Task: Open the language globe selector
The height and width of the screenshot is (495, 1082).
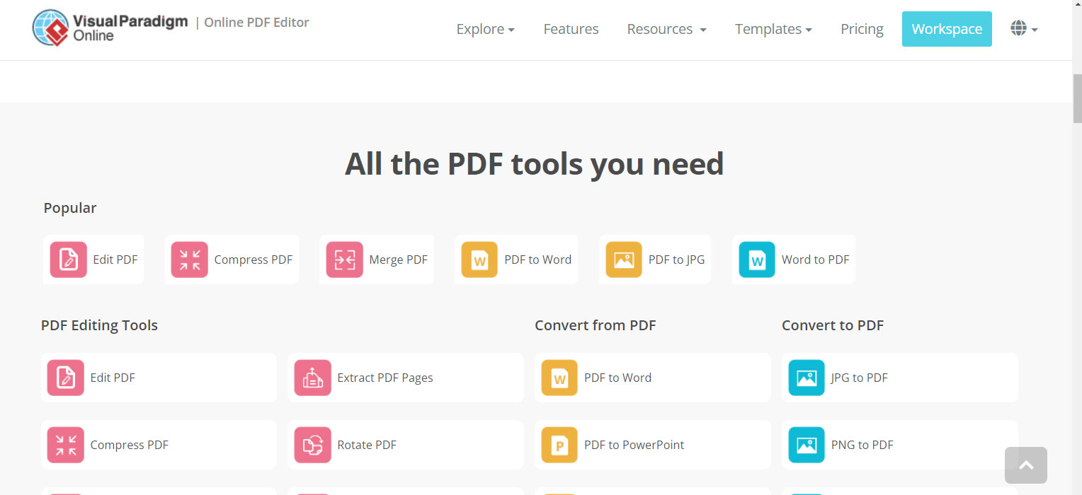Action: pyautogui.click(x=1024, y=29)
